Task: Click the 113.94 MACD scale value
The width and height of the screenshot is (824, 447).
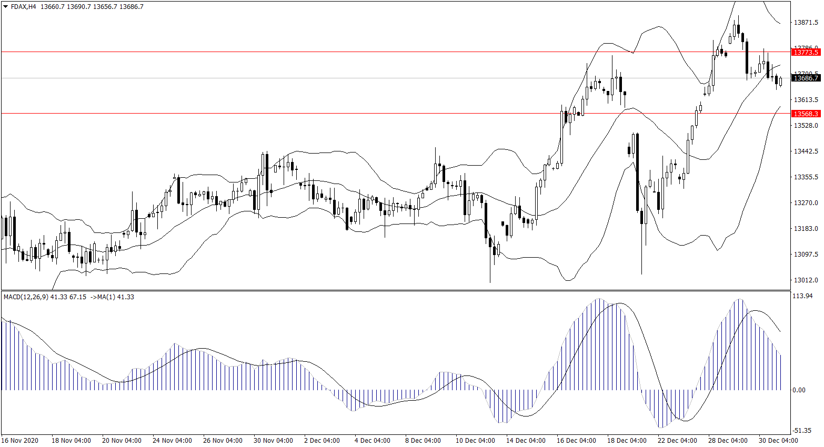Action: point(802,296)
